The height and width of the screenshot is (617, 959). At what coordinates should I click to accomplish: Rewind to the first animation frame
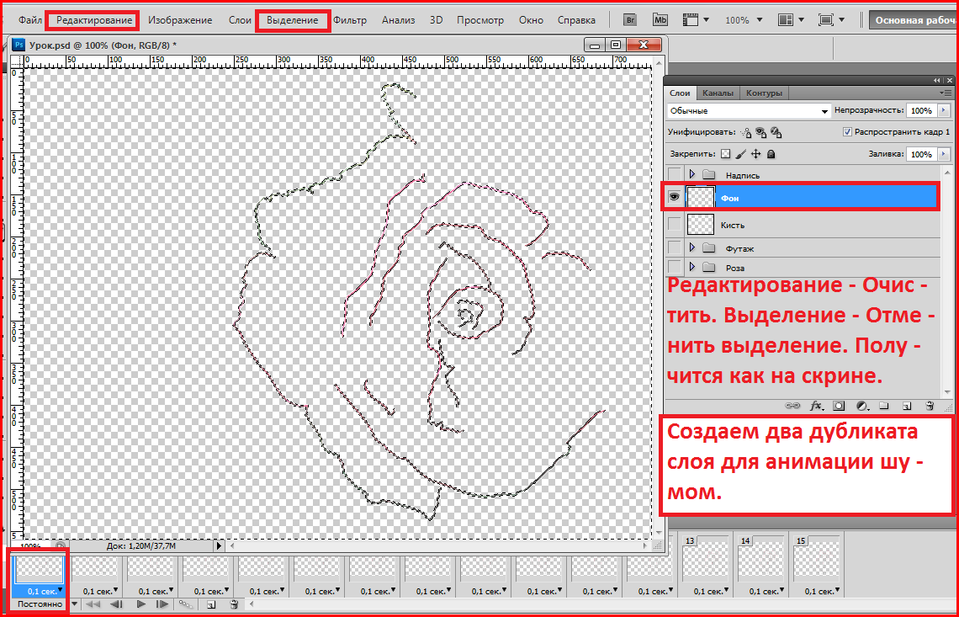(93, 604)
